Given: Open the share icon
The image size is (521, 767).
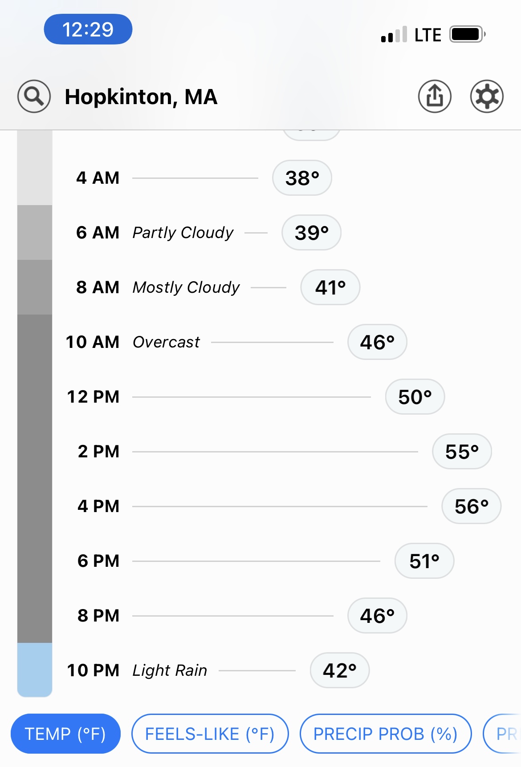Looking at the screenshot, I should (435, 96).
